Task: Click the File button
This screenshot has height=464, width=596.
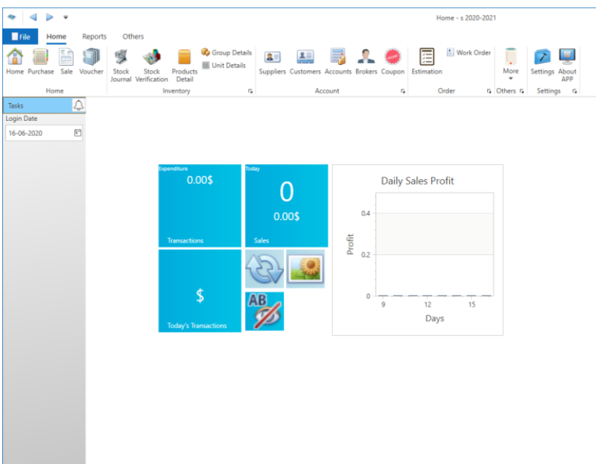Action: tap(20, 37)
